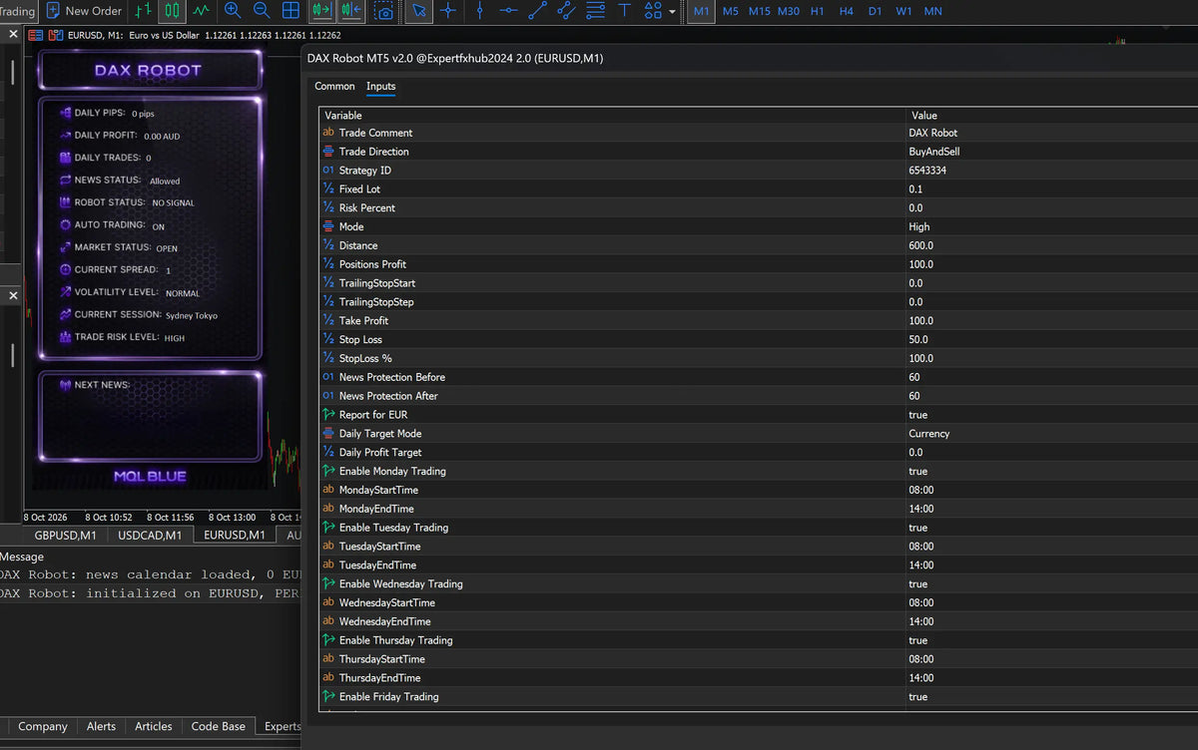Zoom out on the chart
This screenshot has height=750, width=1198.
point(262,11)
